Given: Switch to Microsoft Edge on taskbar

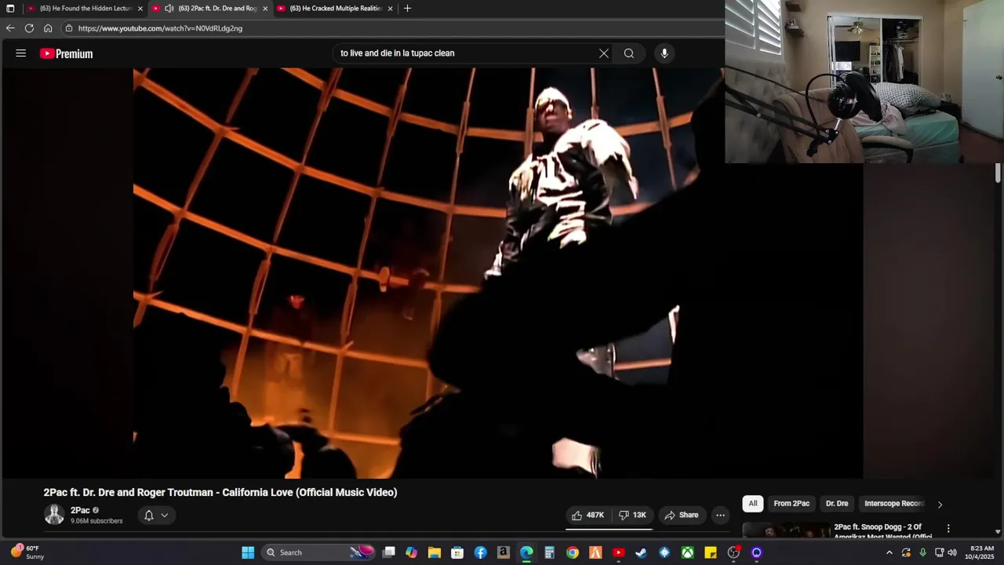Looking at the screenshot, I should pyautogui.click(x=526, y=552).
